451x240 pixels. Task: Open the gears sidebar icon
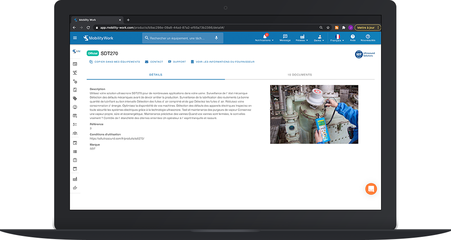click(75, 82)
